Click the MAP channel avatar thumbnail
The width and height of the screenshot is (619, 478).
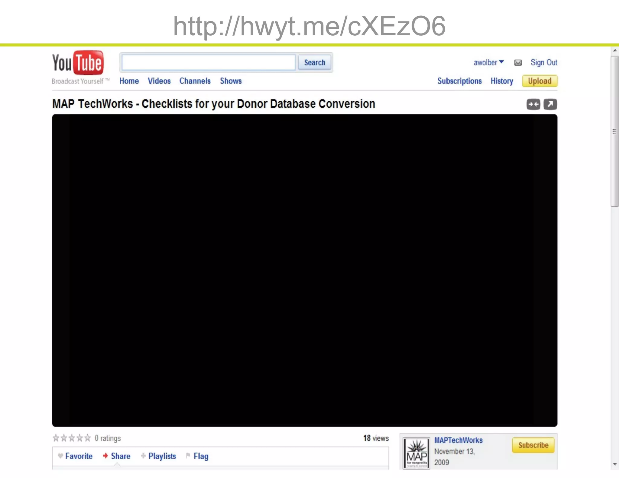pos(416,453)
